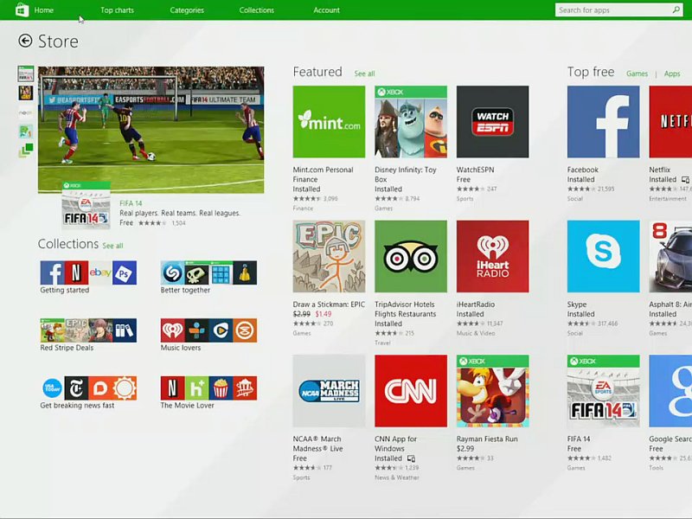The width and height of the screenshot is (692, 519).
Task: Open the Netflix tile in Top free
Action: [x=670, y=122]
